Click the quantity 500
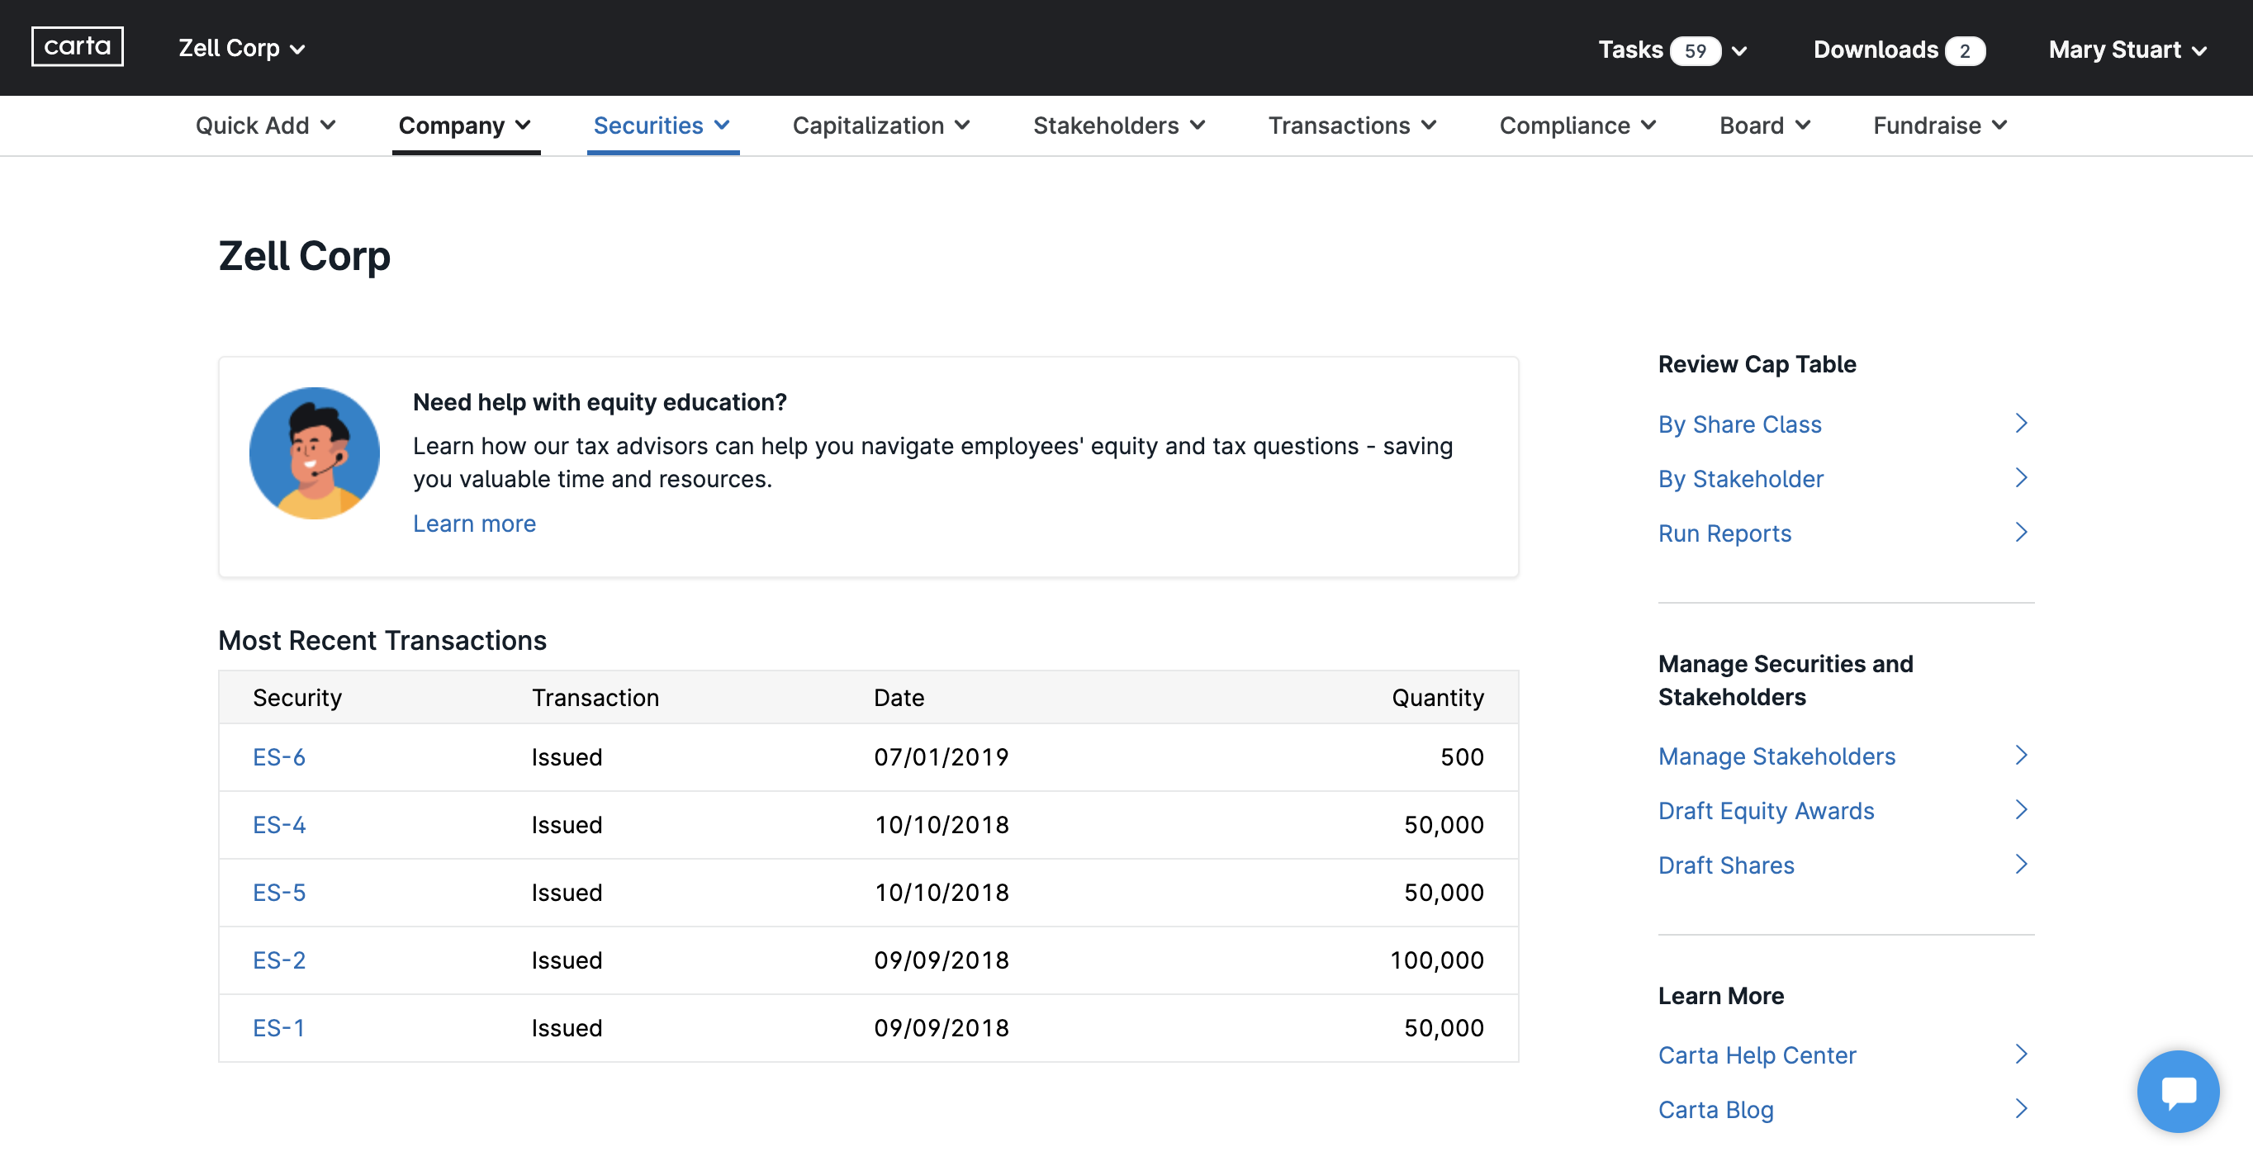This screenshot has height=1166, width=2253. tap(1462, 756)
